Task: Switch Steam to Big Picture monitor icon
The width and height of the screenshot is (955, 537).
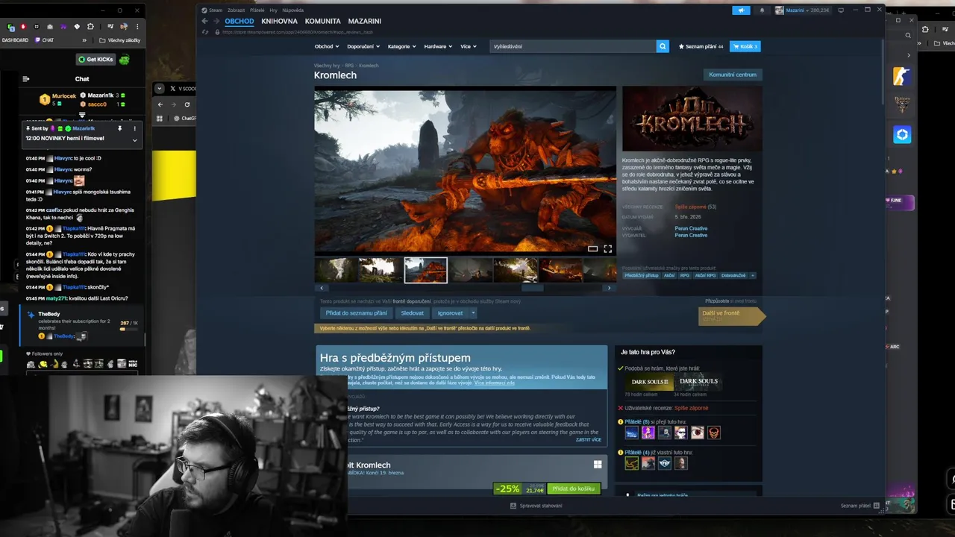Action: tap(841, 10)
